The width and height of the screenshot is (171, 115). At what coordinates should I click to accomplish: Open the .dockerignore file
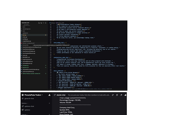point(26,29)
